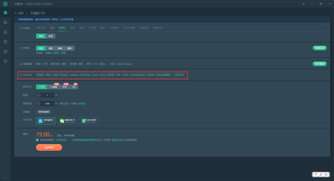
Task: Switch to the 美洲 IP region tab
Action: point(102,28)
